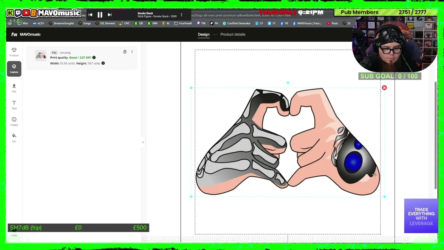
Task: Switch to the Design tab
Action: (x=204, y=34)
